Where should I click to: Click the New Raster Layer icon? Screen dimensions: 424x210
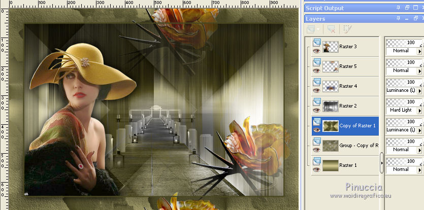[x=311, y=29]
